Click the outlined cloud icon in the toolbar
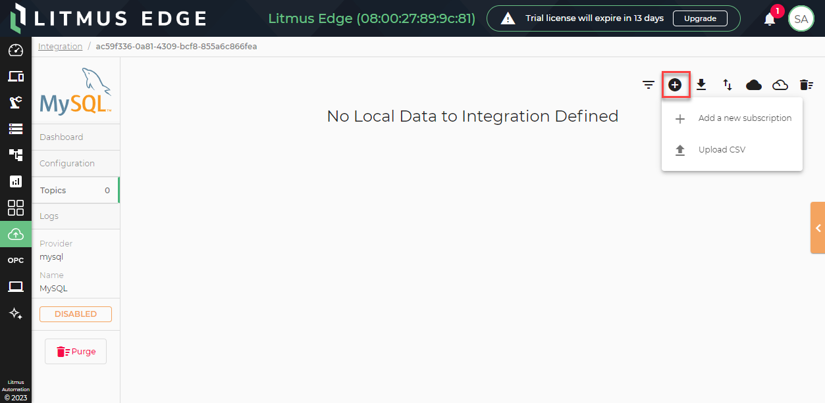 (x=780, y=85)
